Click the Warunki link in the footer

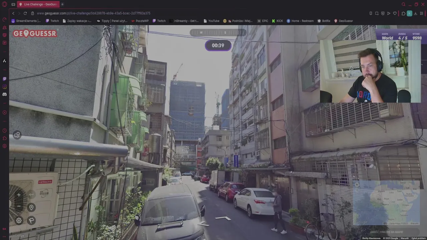point(404,238)
